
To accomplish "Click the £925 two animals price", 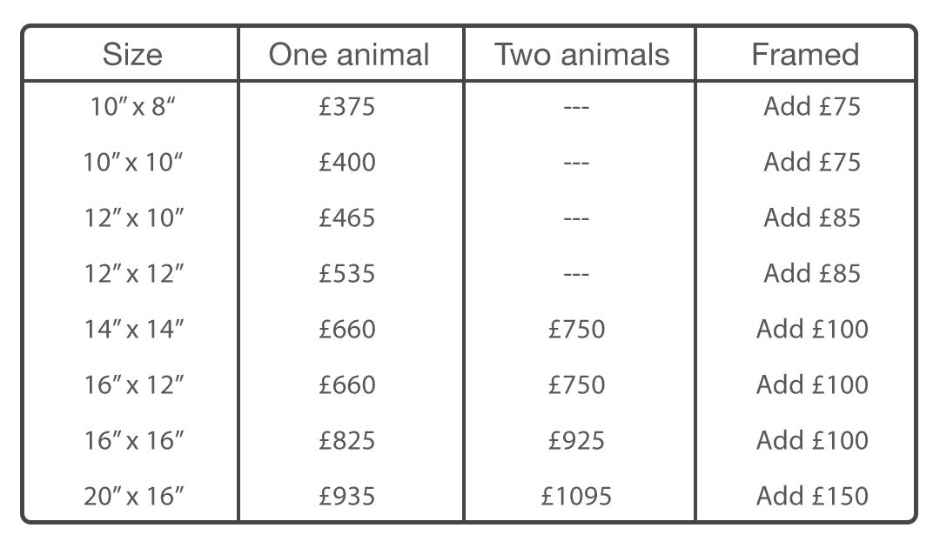I will [x=576, y=441].
